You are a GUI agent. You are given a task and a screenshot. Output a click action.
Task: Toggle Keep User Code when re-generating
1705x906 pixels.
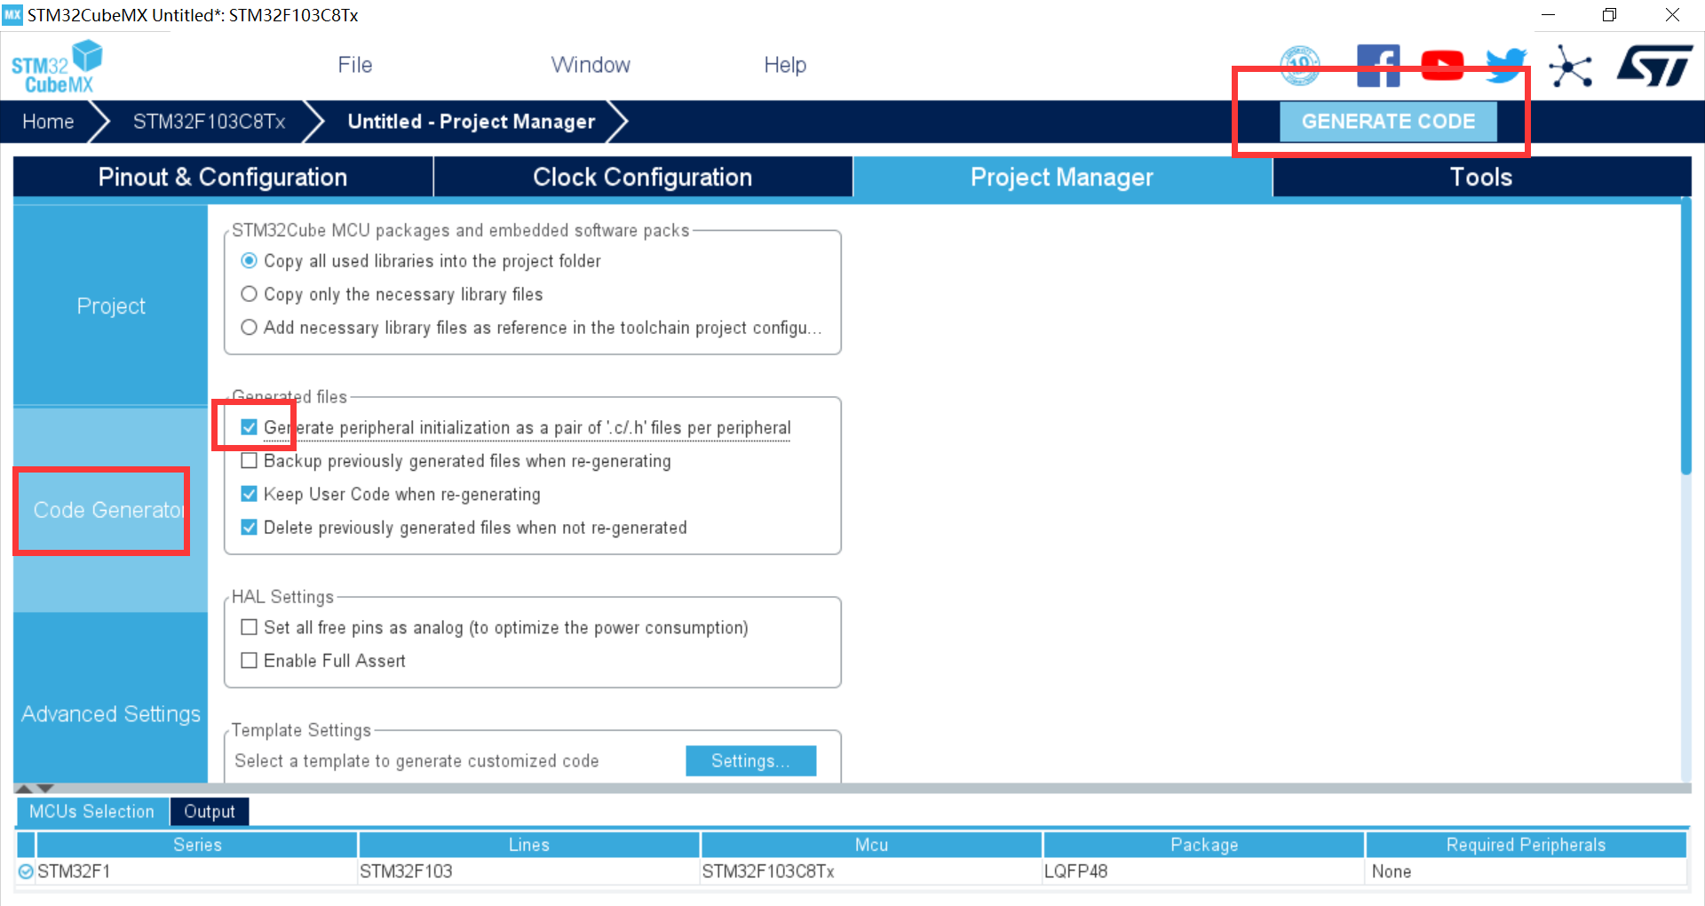point(250,494)
